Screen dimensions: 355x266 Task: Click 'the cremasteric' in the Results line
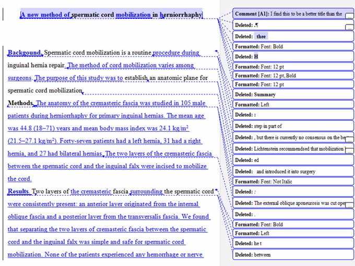point(91,191)
